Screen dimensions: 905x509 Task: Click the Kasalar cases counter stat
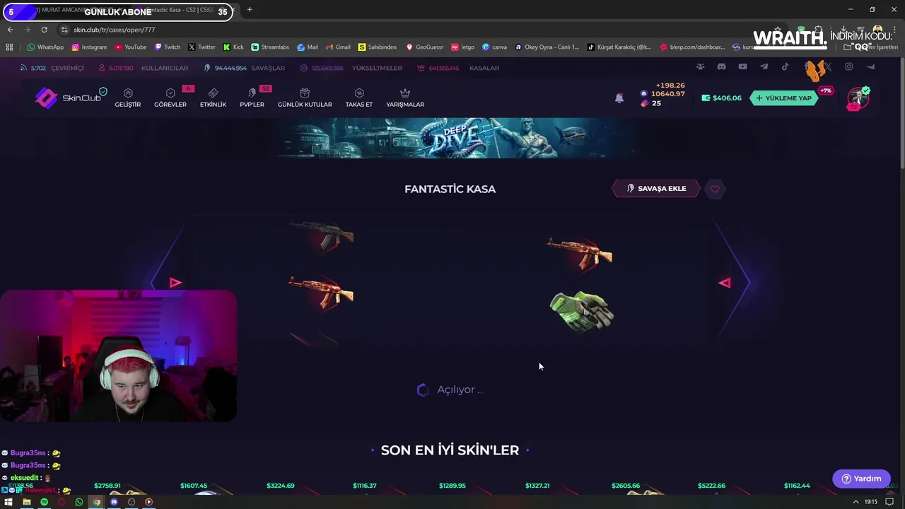coord(458,68)
